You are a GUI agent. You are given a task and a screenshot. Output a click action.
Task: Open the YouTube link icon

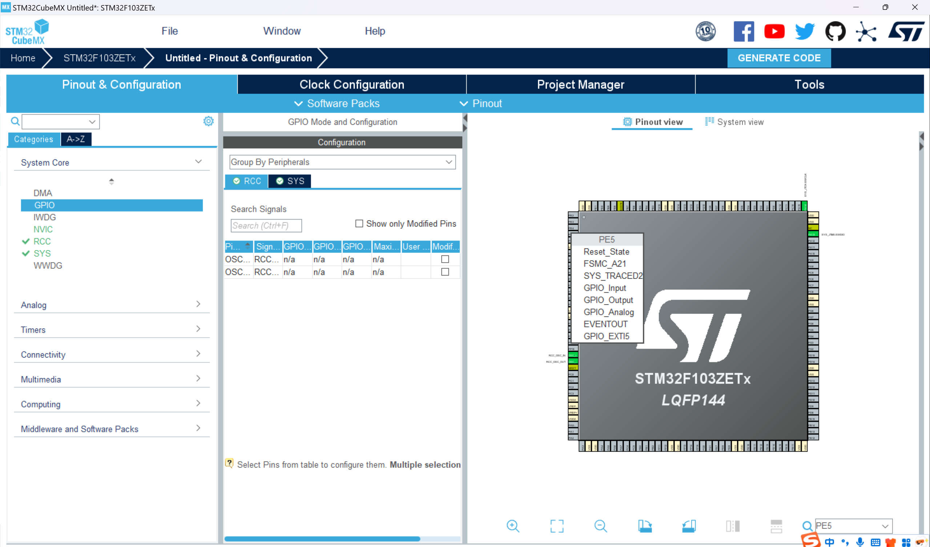coord(774,31)
